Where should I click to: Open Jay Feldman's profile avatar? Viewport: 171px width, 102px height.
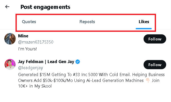[10, 65]
